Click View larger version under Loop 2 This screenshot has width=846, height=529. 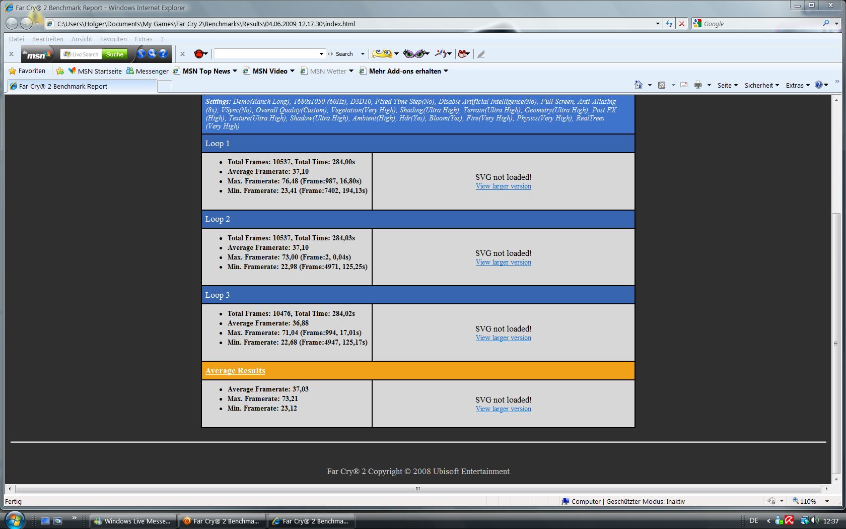[504, 262]
